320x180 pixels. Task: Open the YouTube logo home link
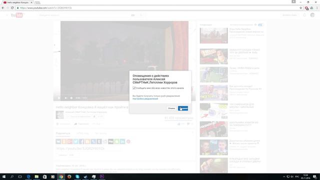click(16, 15)
